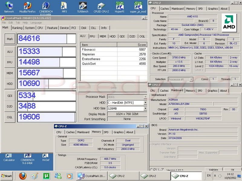Open the HDD Size dropdown
The image size is (242, 181).
pyautogui.click(x=145, y=108)
